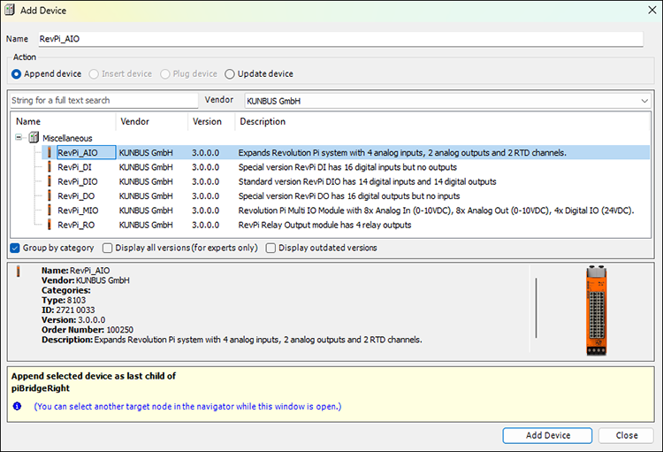Click the RevPi_DIO device icon
This screenshot has height=452, width=663.
coord(49,181)
